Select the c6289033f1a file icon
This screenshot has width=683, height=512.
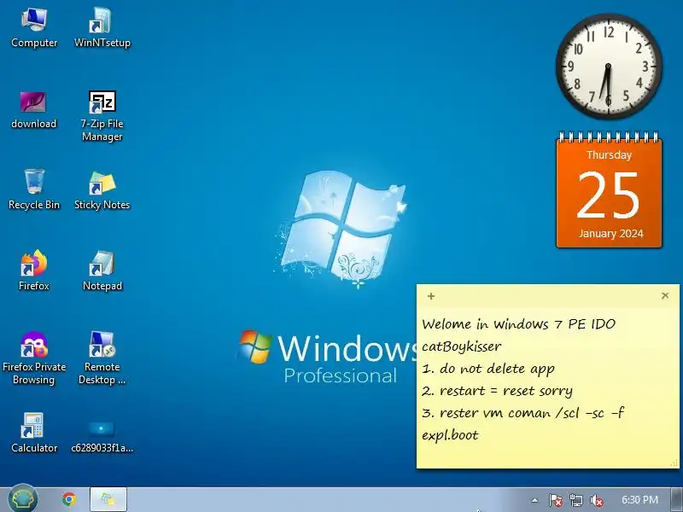pyautogui.click(x=102, y=436)
